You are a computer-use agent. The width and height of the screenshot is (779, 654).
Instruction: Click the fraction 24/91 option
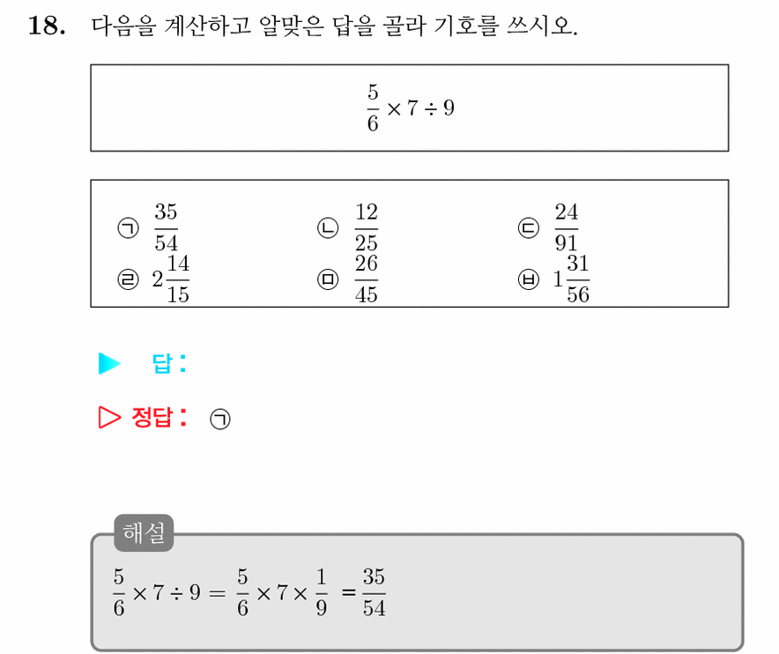(567, 227)
